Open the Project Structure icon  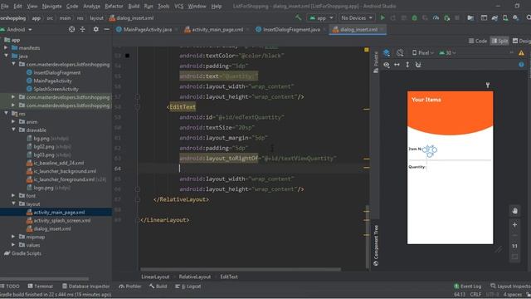pos(470,17)
